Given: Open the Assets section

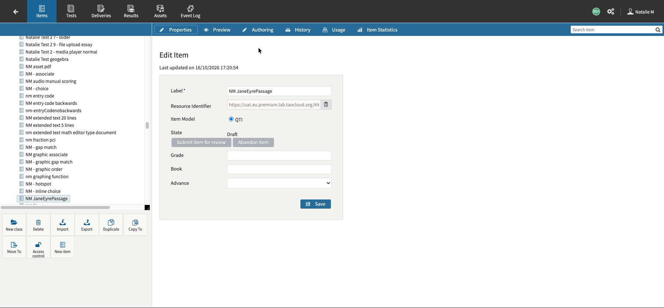Looking at the screenshot, I should point(160,11).
